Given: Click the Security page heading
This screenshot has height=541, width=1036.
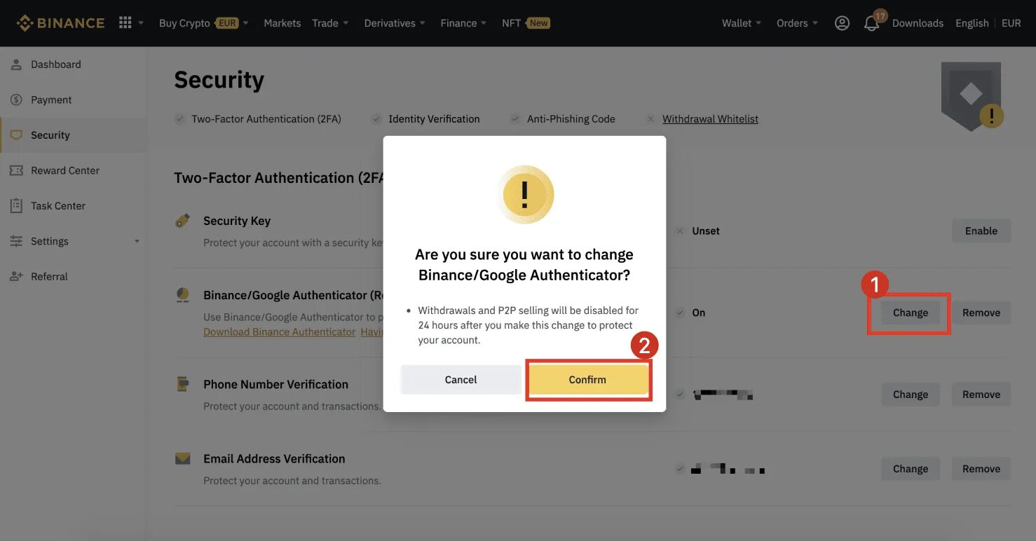Looking at the screenshot, I should [219, 80].
